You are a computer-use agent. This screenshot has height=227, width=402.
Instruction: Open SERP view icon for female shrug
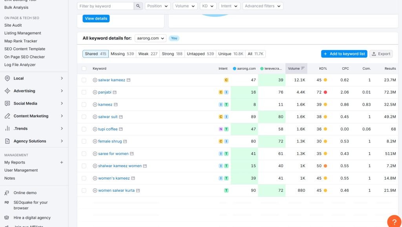125,141
